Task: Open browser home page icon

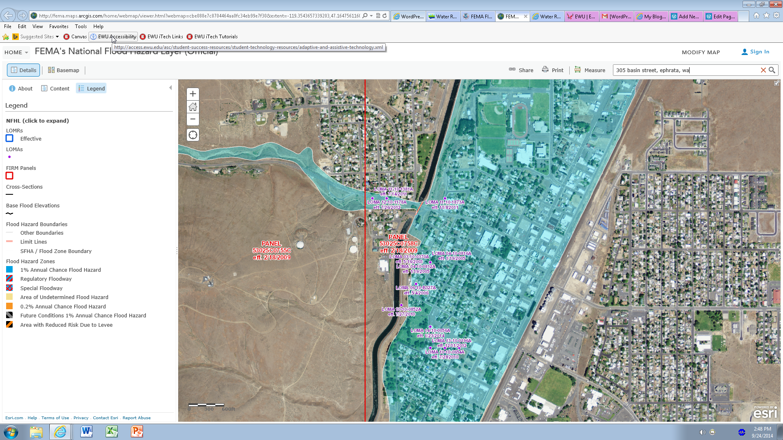Action: coord(756,15)
